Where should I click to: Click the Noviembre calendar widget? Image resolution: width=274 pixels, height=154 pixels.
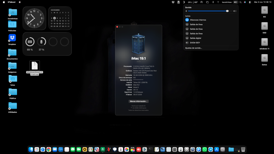click(x=60, y=18)
